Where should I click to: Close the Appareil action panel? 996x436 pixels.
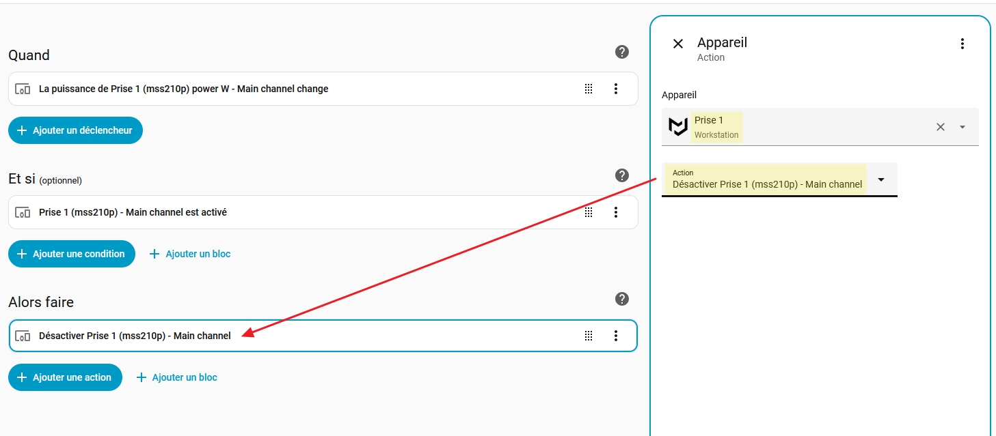coord(677,44)
